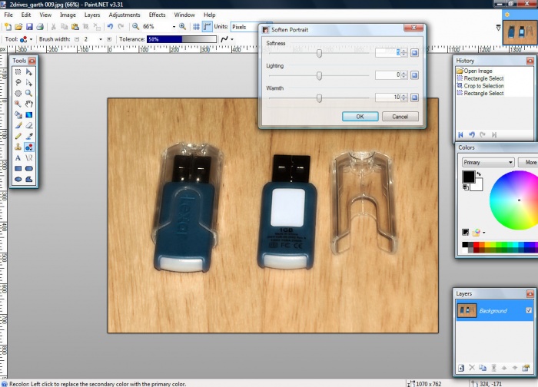Select the Zoom magnifier tool in Tools
This screenshot has width=538, height=387.
coord(29,92)
